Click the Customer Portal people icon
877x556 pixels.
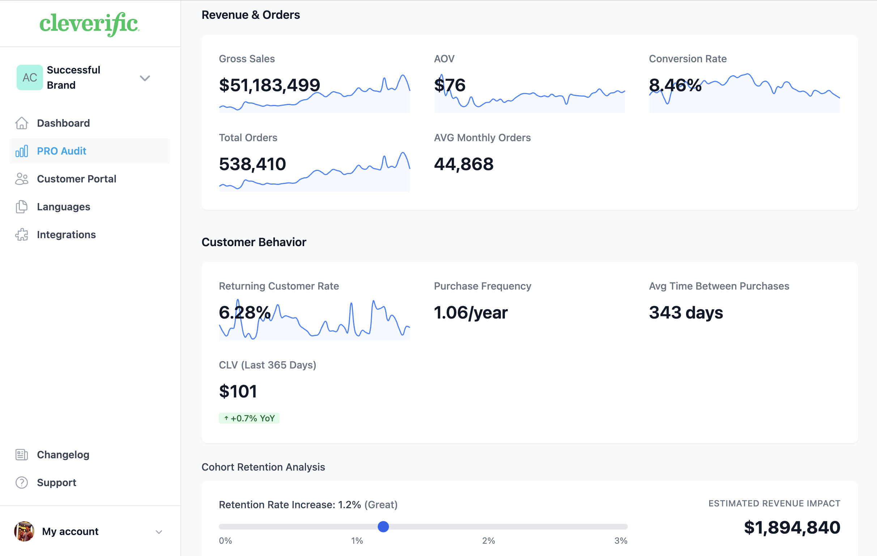21,179
